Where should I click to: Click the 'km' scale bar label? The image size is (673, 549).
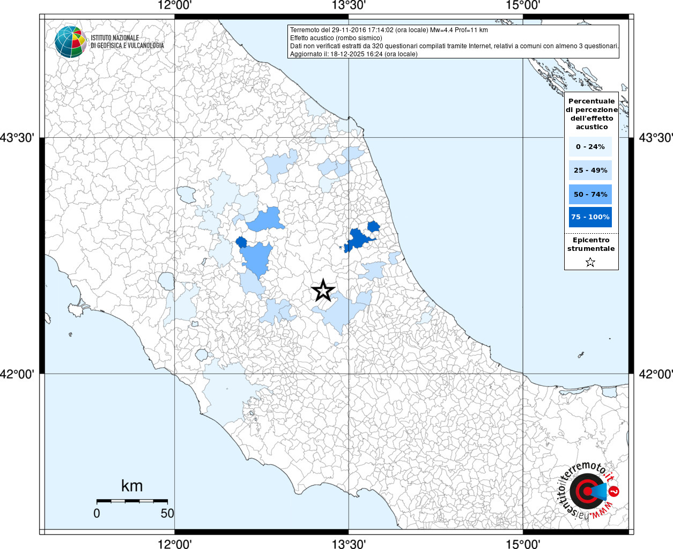(132, 486)
